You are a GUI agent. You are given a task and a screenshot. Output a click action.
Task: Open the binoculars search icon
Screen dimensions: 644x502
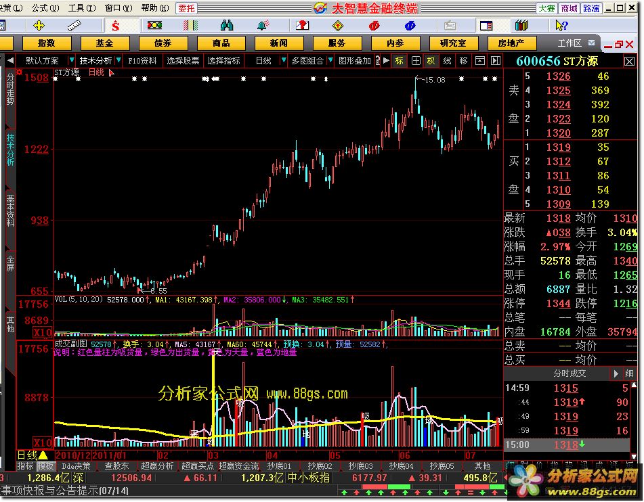pos(227,26)
